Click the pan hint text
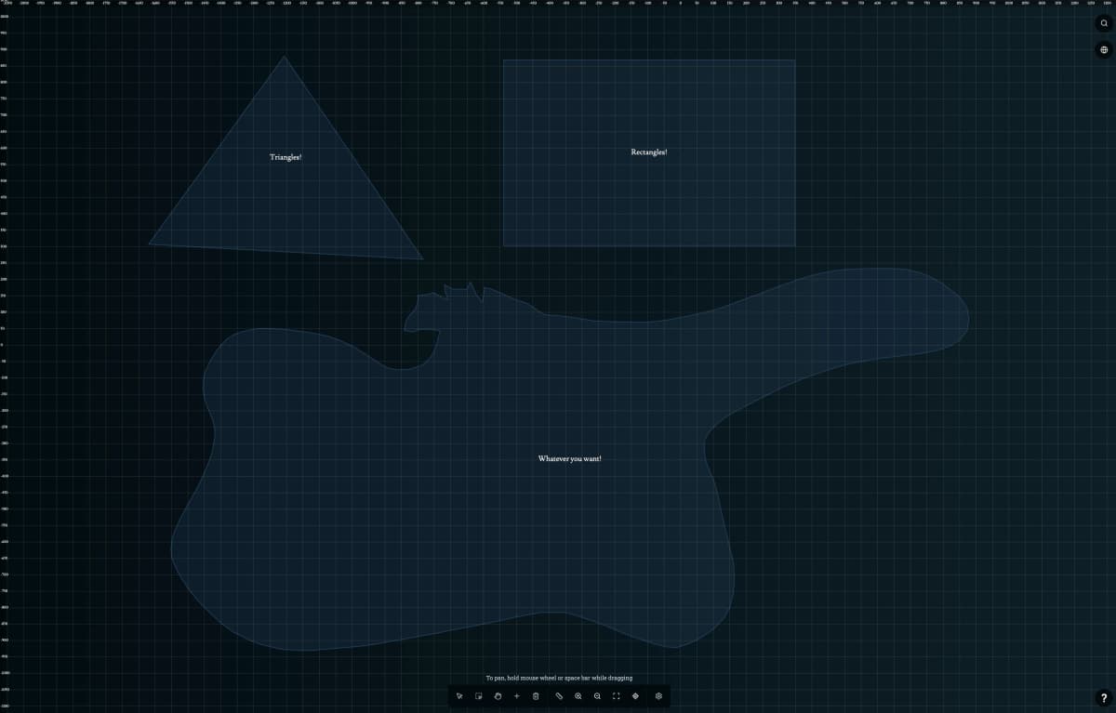This screenshot has height=713, width=1116. [x=558, y=678]
